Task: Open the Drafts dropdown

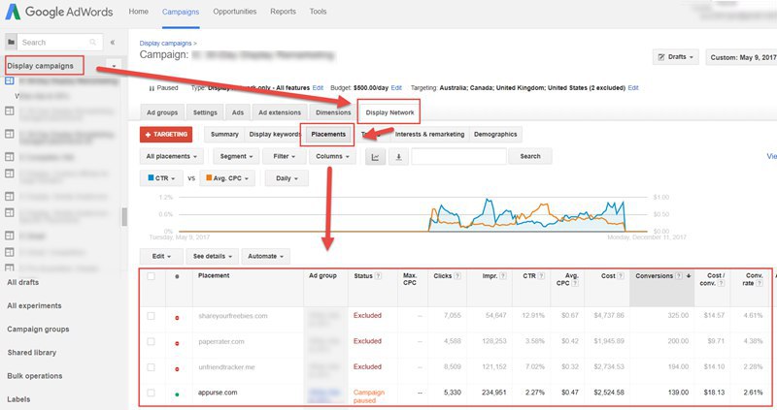Action: [676, 57]
